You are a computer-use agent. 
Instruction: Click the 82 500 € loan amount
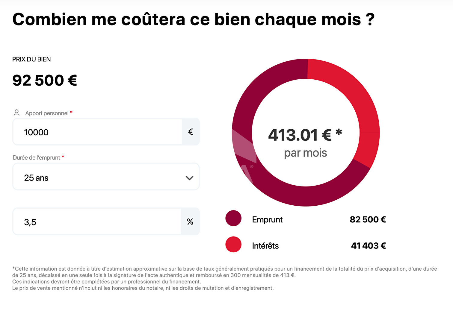(368, 220)
